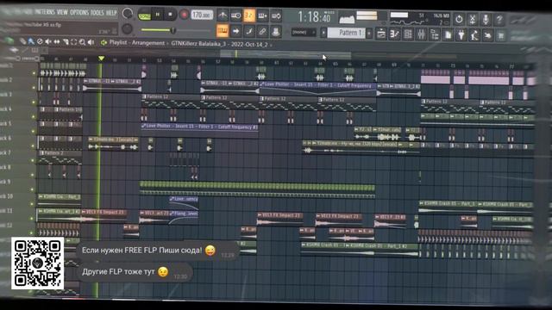Open the OPTIONS menu
The height and width of the screenshot is (310, 552).
tap(78, 12)
